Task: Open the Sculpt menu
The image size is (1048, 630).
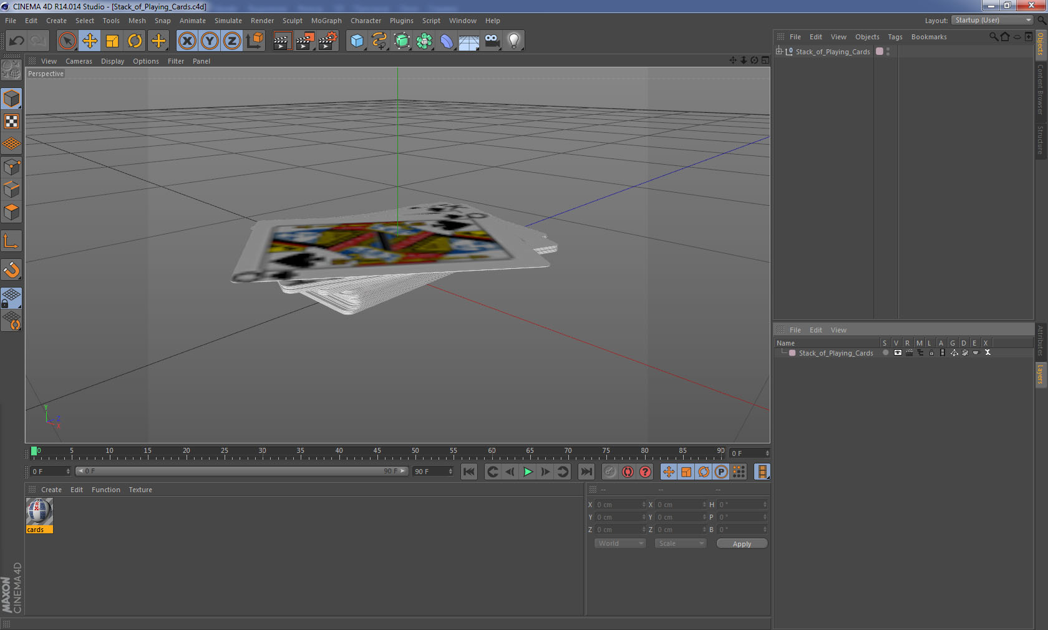Action: (x=292, y=21)
